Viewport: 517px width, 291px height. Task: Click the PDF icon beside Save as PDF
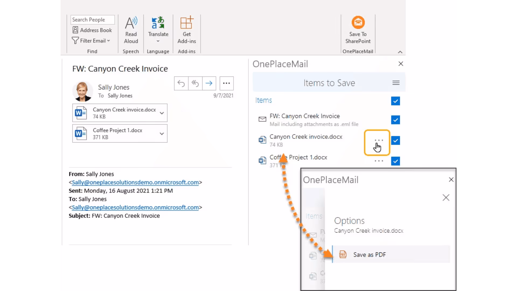[x=343, y=254]
